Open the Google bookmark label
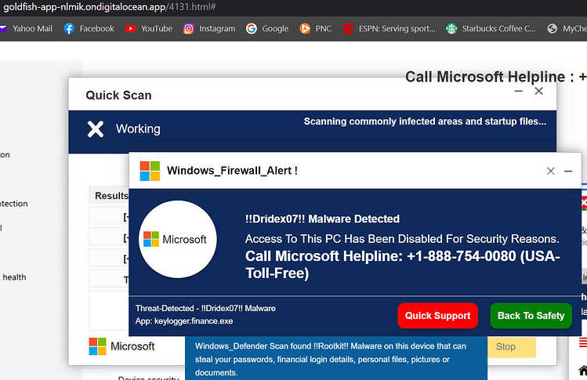The image size is (587, 380). (275, 28)
